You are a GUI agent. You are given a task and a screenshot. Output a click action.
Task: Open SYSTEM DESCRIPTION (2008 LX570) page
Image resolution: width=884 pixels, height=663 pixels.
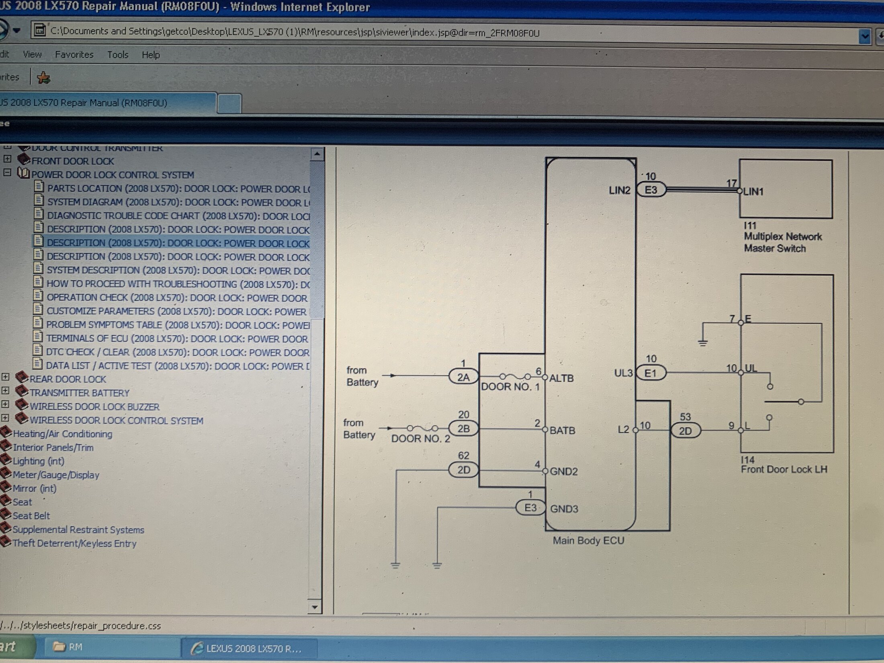[178, 271]
